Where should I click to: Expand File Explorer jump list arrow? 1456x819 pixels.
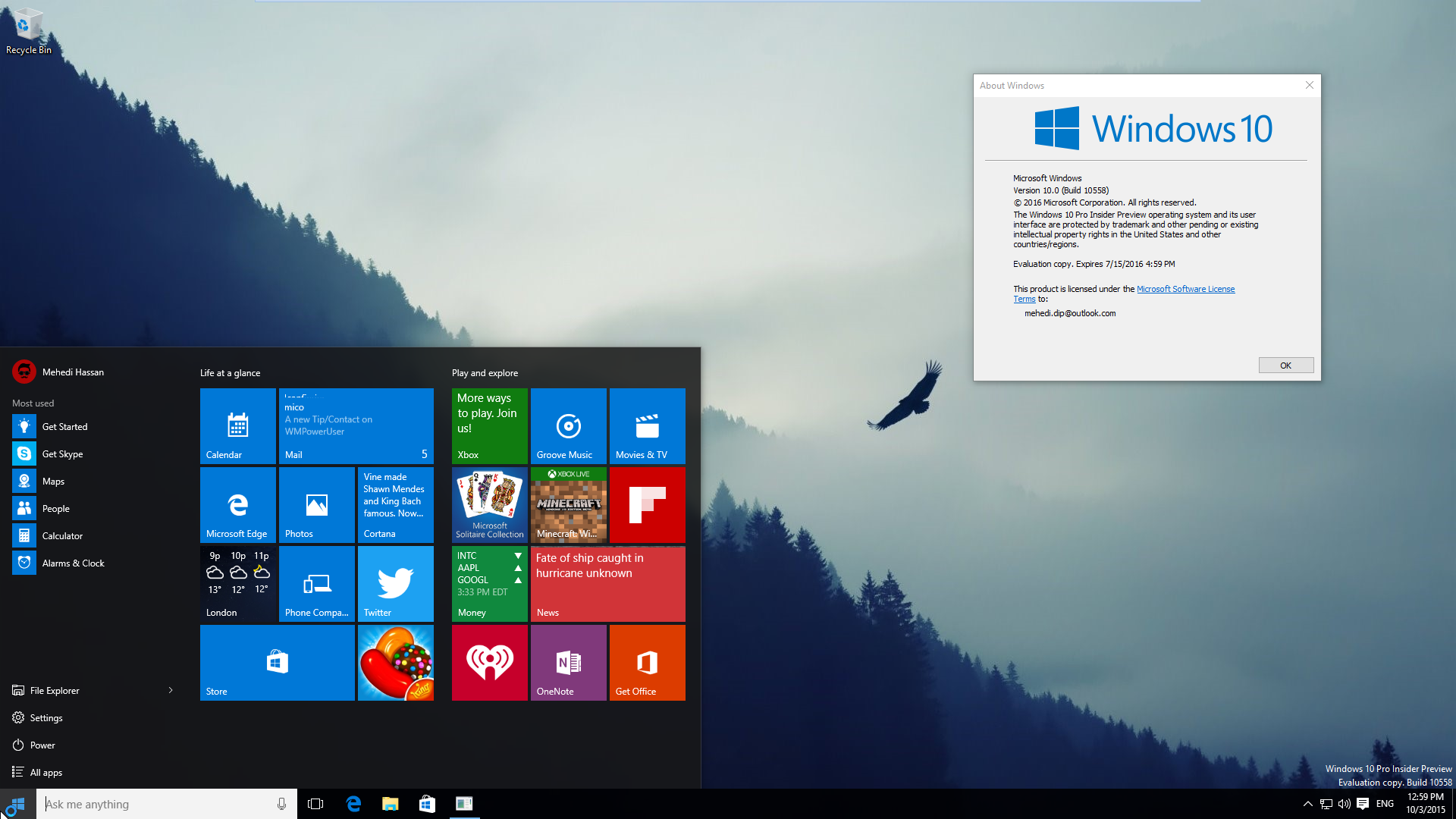coord(171,690)
